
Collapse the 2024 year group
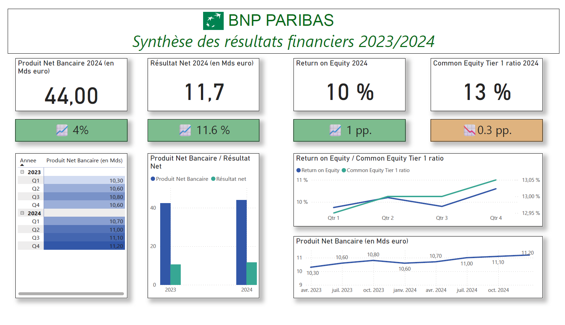[x=22, y=213]
